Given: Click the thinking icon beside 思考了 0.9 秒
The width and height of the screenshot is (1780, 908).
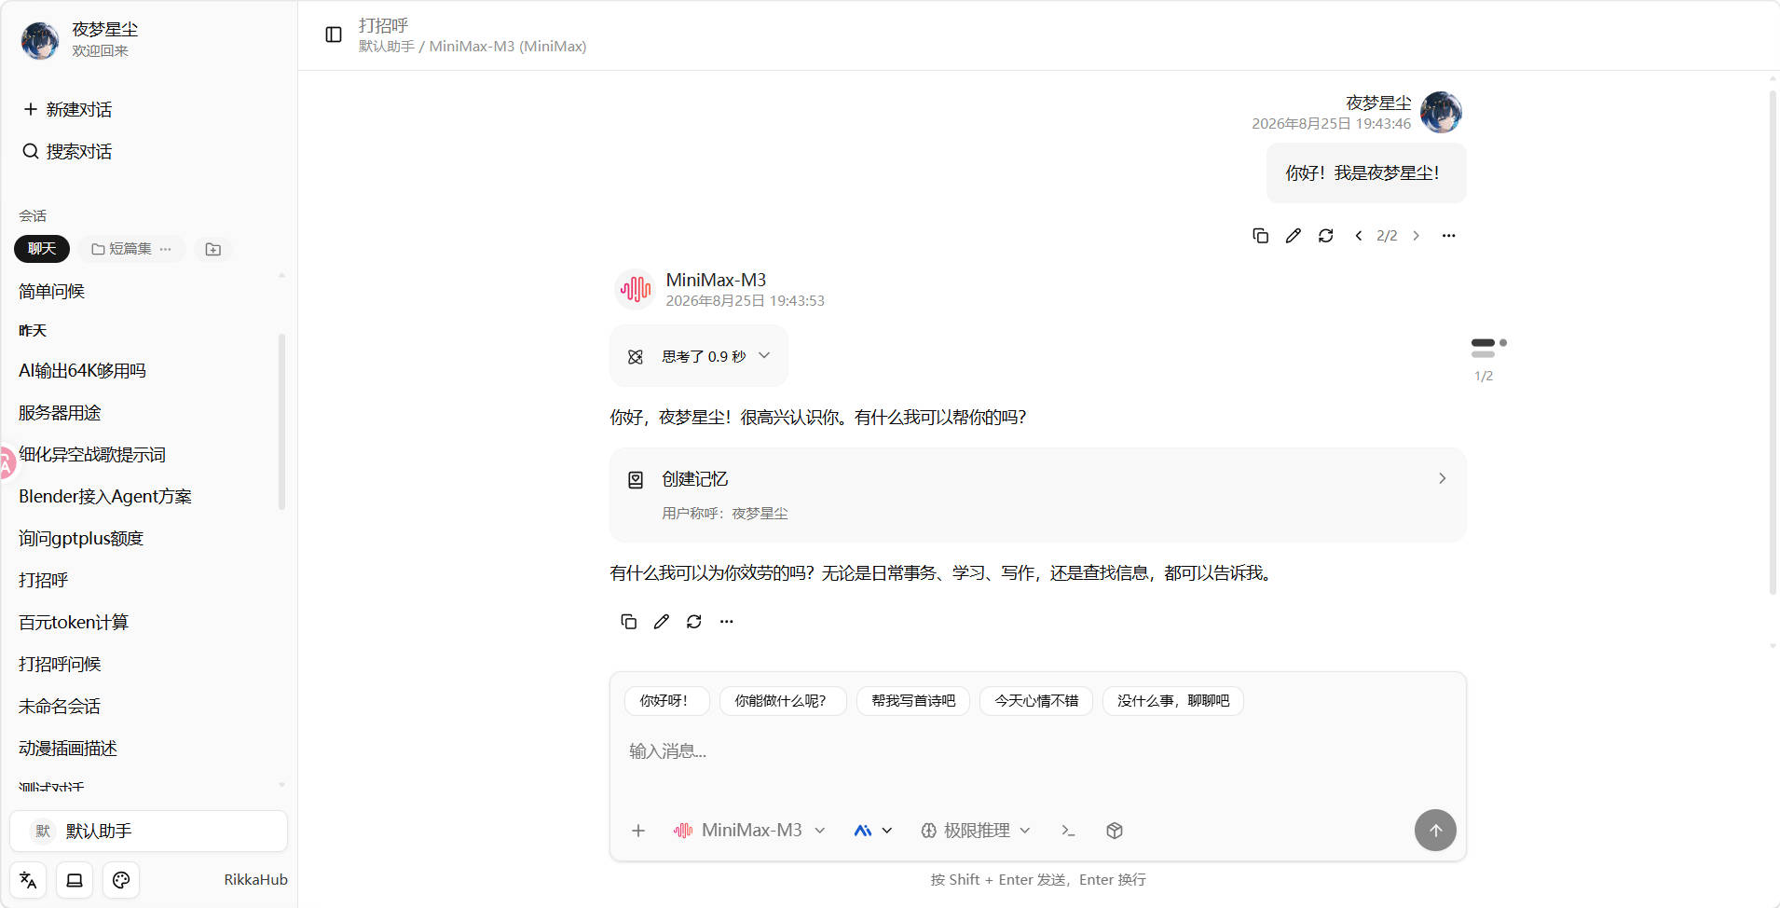Looking at the screenshot, I should pos(636,357).
